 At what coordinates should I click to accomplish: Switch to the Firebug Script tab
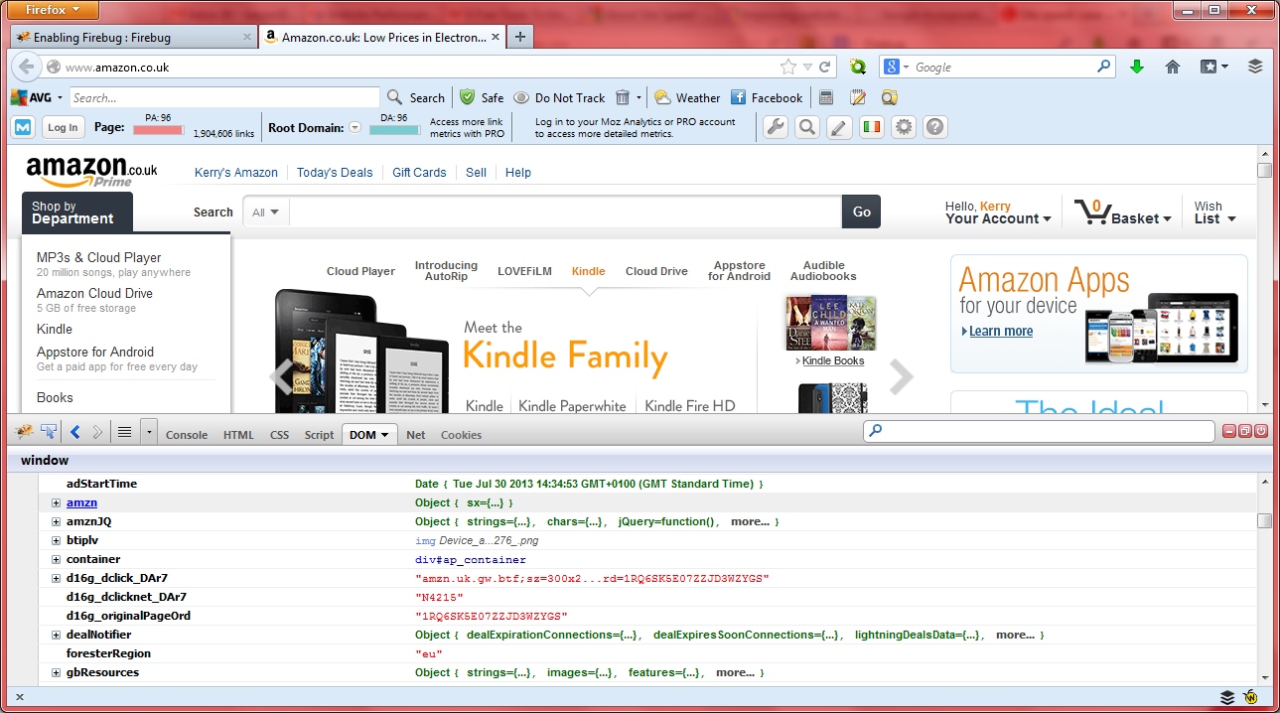tap(319, 435)
